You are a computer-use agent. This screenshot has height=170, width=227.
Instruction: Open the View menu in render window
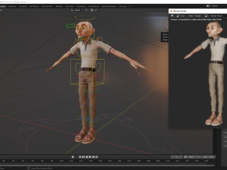(191, 16)
